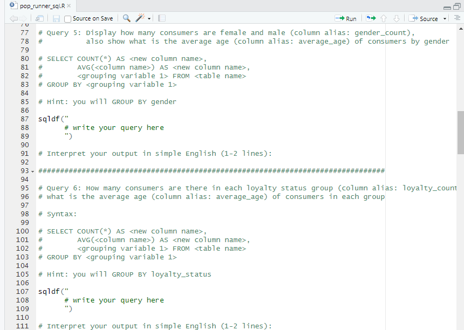
Task: Click the Run button
Action: coord(346,18)
